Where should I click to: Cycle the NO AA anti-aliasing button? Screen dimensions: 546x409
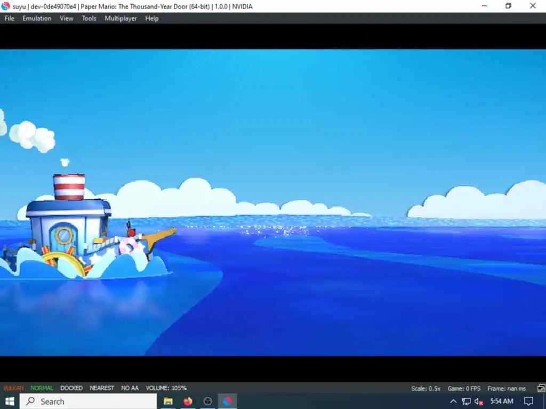[130, 388]
